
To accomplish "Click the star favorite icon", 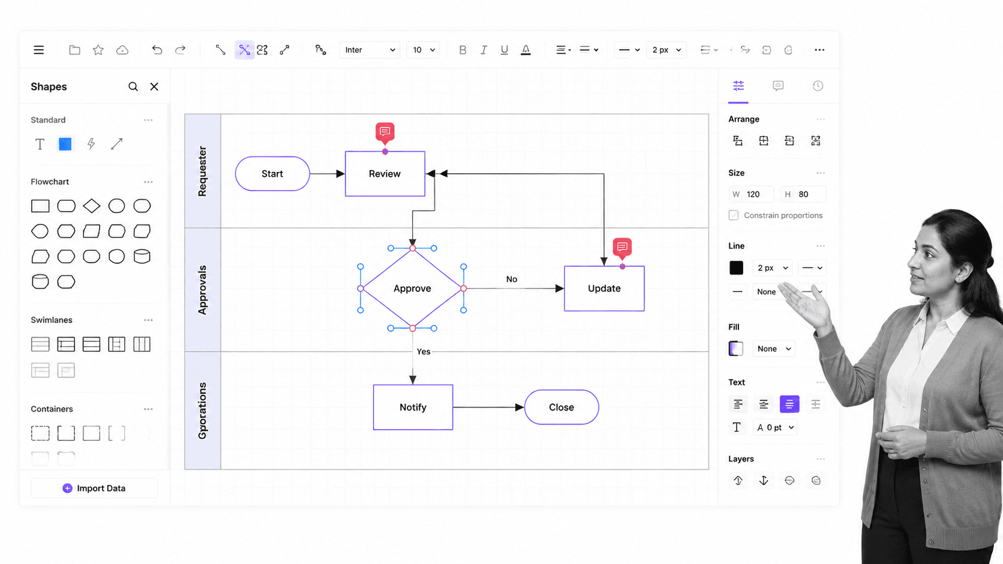I will 98,50.
